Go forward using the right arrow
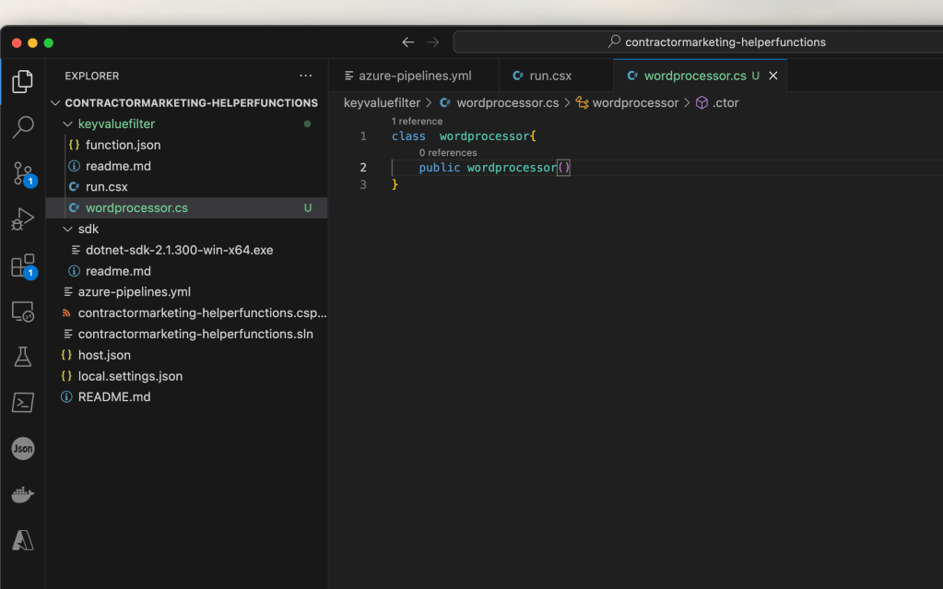 [433, 42]
